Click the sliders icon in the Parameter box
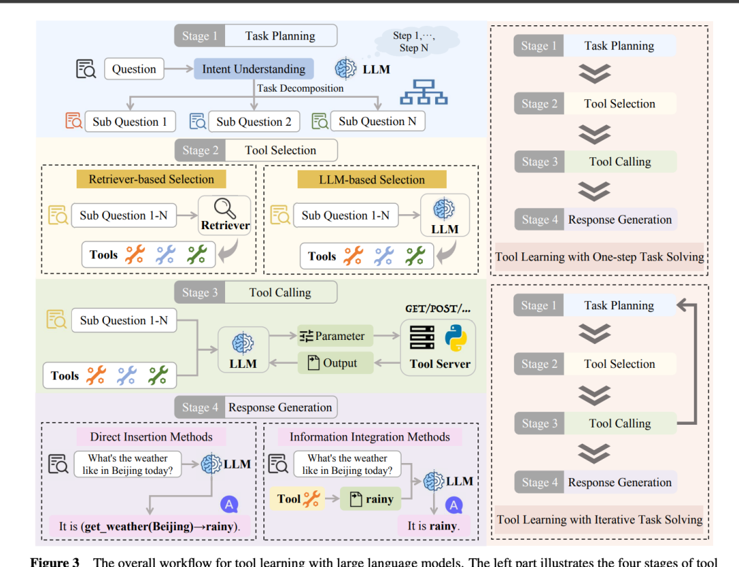The height and width of the screenshot is (567, 739). tap(306, 336)
